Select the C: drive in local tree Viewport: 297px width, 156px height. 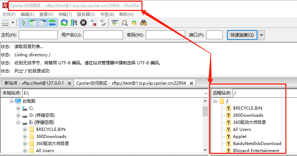[31, 108]
